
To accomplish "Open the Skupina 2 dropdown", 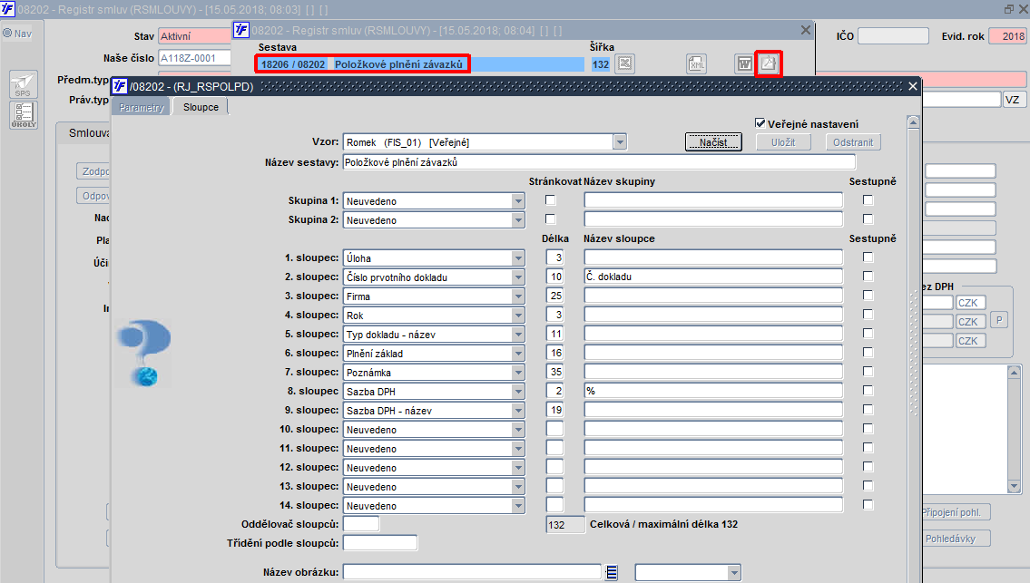I will pyautogui.click(x=518, y=220).
